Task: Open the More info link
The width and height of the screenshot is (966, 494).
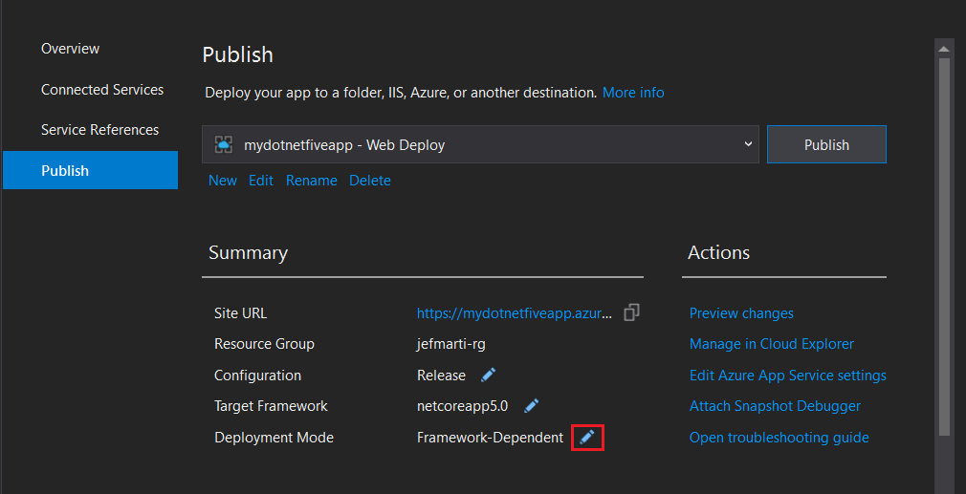Action: pos(632,93)
